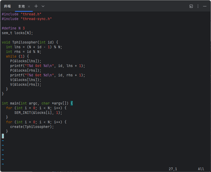Click the highlighted vim cursor closing brace
Viewport: 211px width, 172px height.
(3, 136)
